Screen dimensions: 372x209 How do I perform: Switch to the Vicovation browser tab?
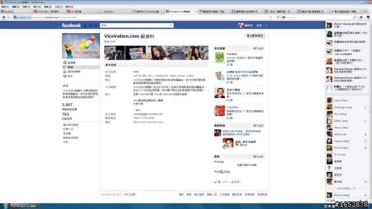pos(115,12)
